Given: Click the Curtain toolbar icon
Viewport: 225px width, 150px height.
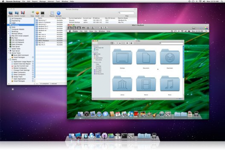Looking at the screenshot, I should (23, 13).
